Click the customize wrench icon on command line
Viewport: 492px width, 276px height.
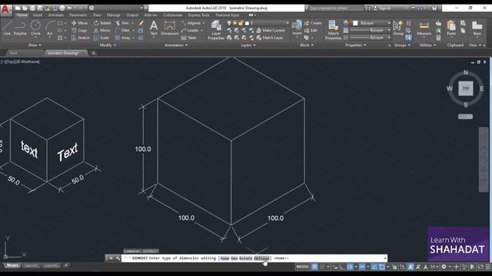pyautogui.click(x=118, y=258)
